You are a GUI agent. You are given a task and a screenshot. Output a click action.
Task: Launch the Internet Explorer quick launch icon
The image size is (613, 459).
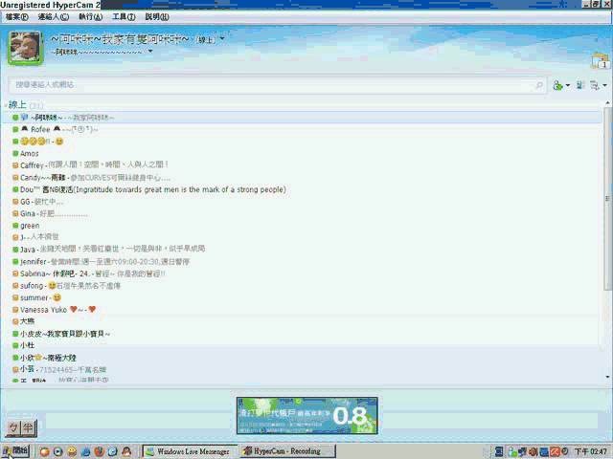[x=85, y=451]
